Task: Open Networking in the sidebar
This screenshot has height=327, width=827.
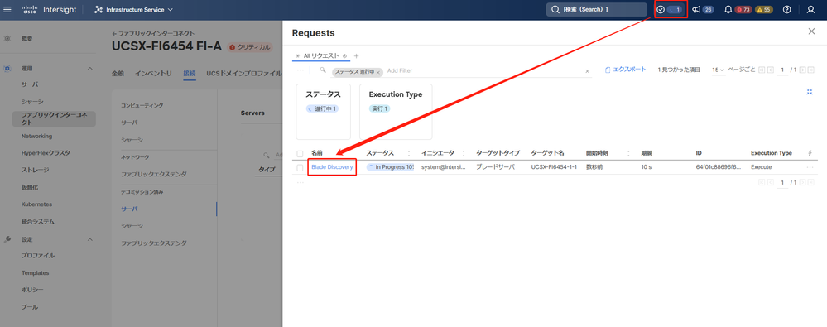Action: point(36,136)
